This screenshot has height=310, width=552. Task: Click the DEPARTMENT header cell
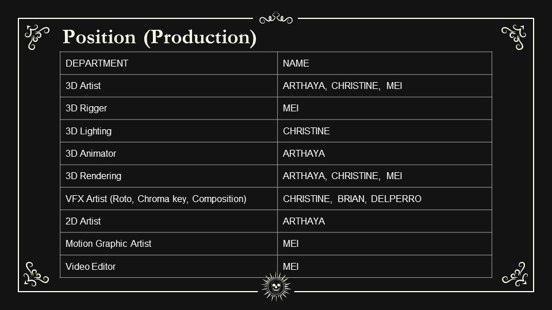point(168,63)
